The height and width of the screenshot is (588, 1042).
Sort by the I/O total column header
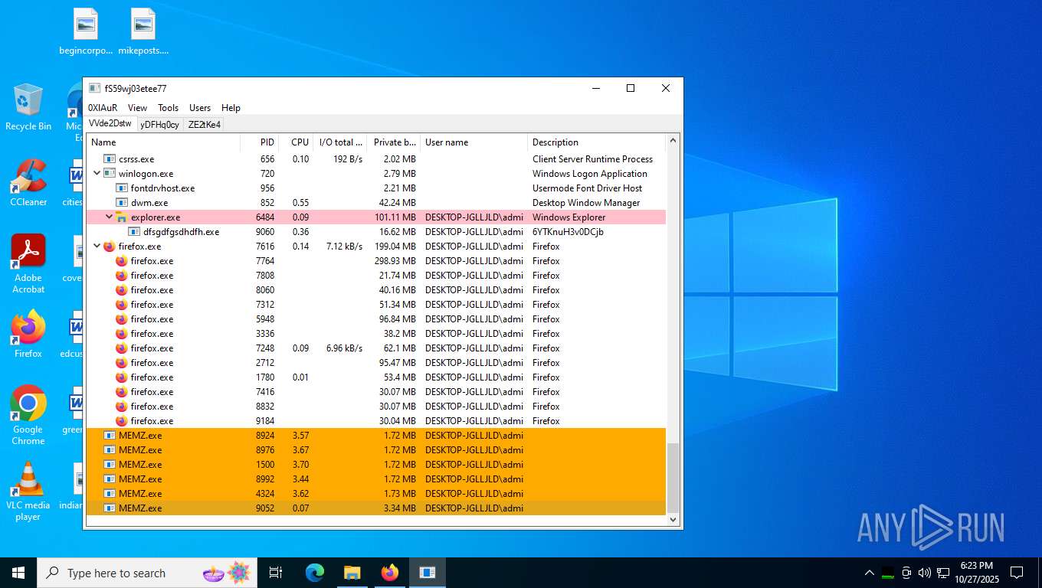(340, 142)
